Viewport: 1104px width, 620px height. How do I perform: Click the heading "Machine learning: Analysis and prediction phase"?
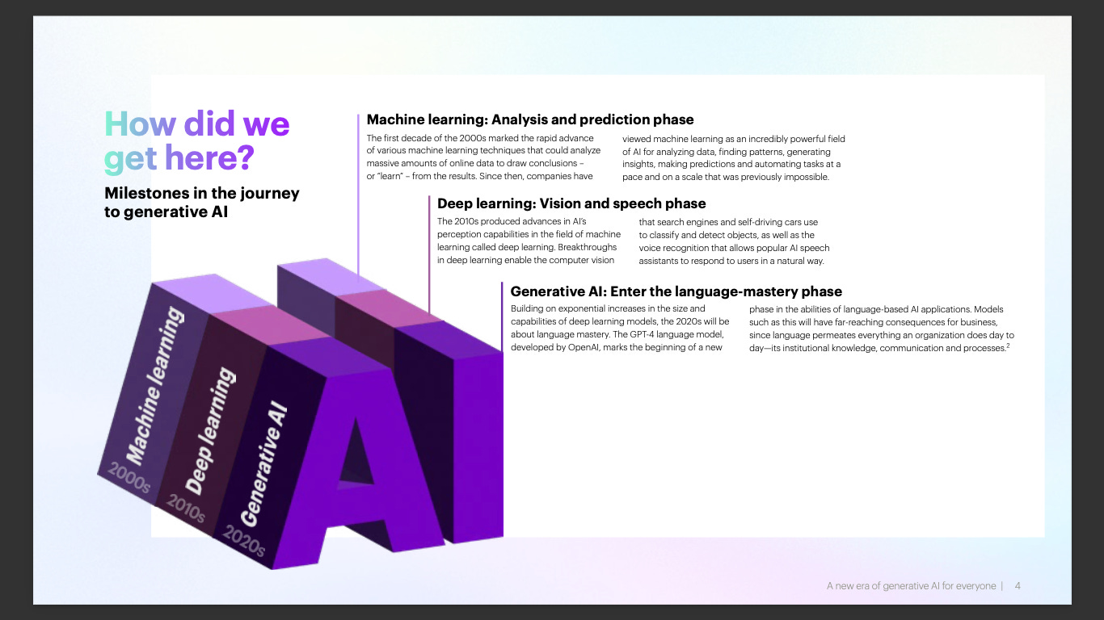pyautogui.click(x=530, y=119)
